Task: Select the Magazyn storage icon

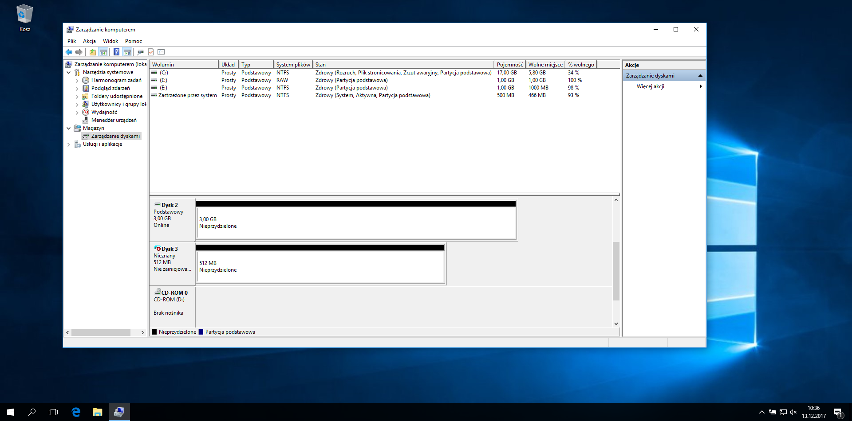Action: pyautogui.click(x=77, y=128)
